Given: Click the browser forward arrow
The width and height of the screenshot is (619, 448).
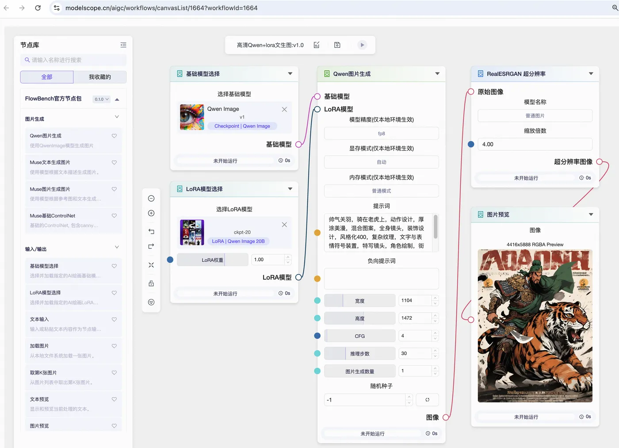Looking at the screenshot, I should click(x=22, y=8).
